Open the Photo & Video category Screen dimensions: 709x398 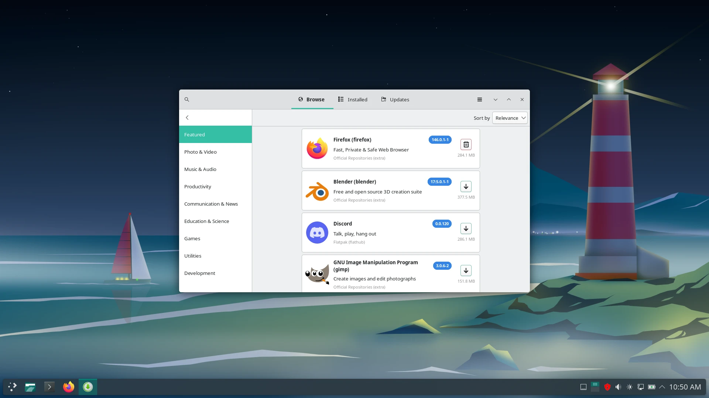click(x=200, y=151)
